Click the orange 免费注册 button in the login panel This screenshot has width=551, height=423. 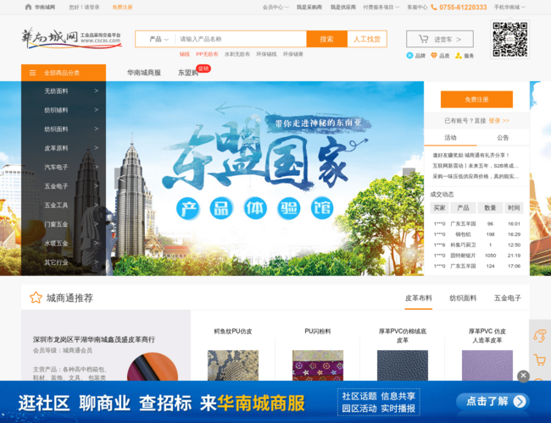(x=476, y=100)
